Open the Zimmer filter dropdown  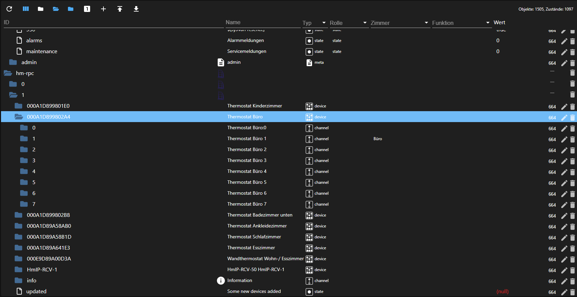point(426,23)
